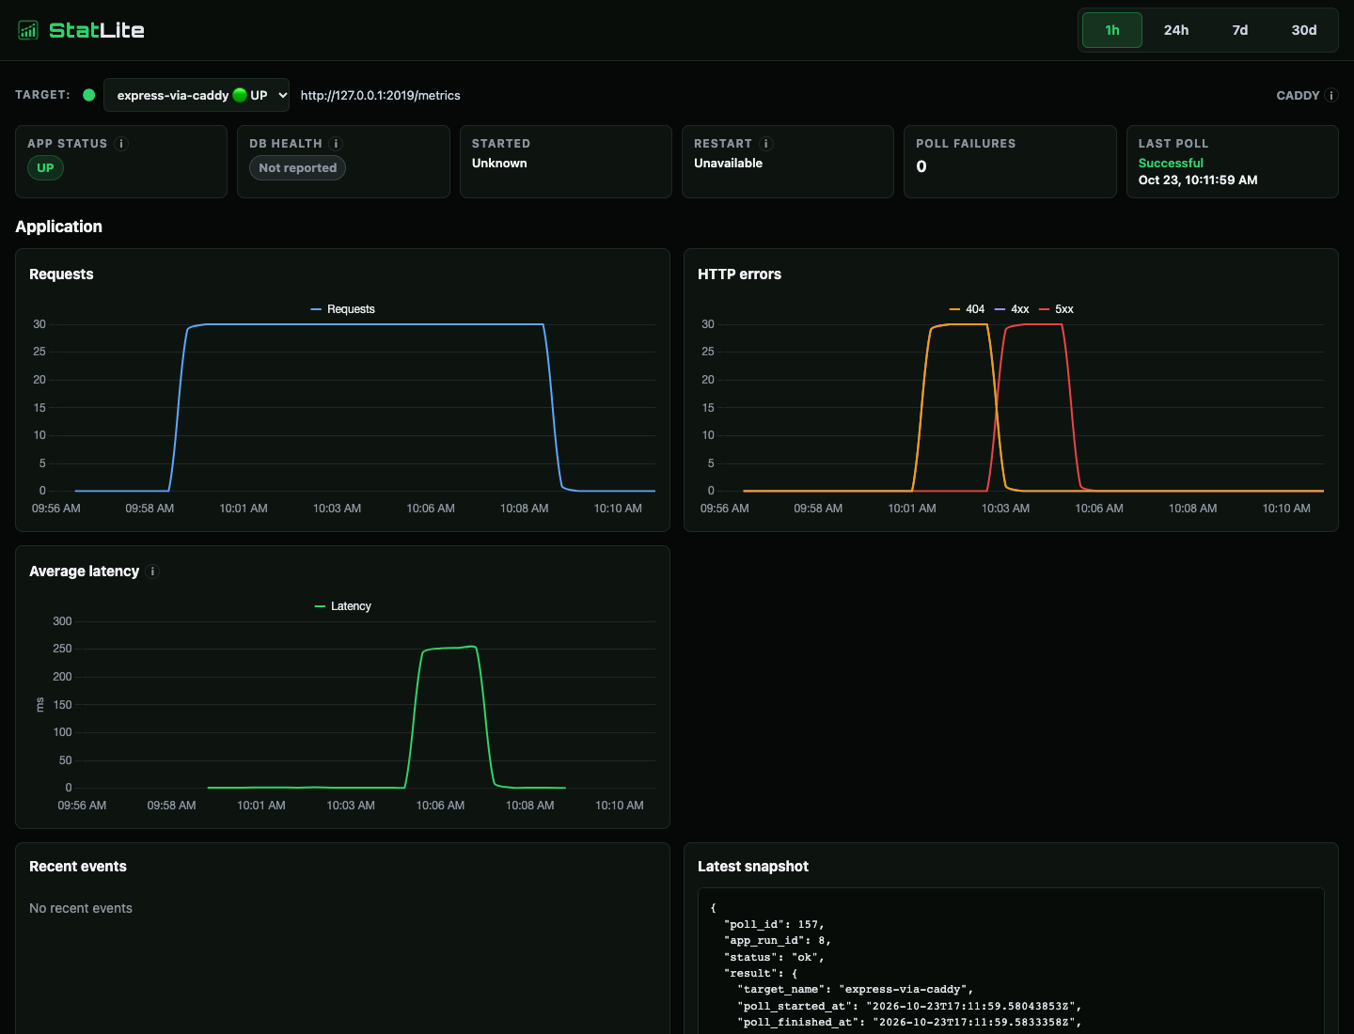Click 10:03 AM label on Requests chart

click(337, 509)
